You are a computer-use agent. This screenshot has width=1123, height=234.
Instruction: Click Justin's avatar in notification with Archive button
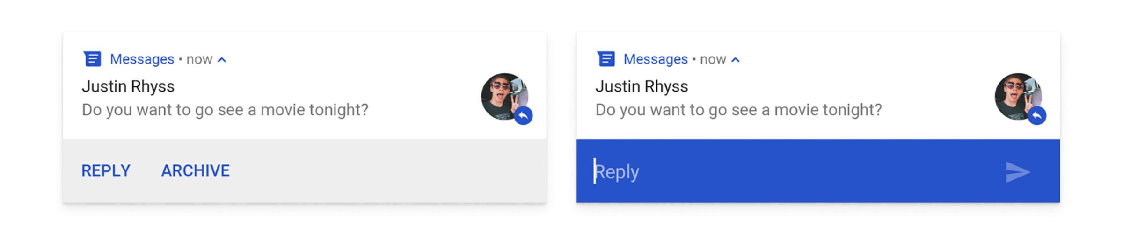pos(503,95)
